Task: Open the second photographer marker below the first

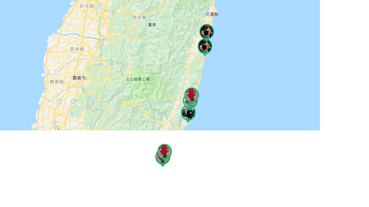Action: tap(205, 47)
